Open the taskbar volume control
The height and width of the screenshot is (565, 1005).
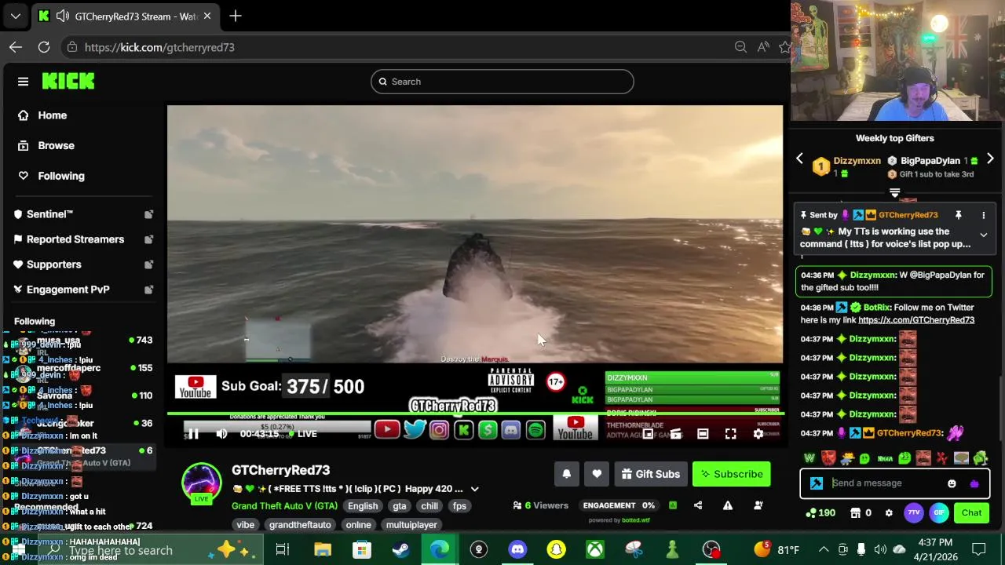click(880, 549)
